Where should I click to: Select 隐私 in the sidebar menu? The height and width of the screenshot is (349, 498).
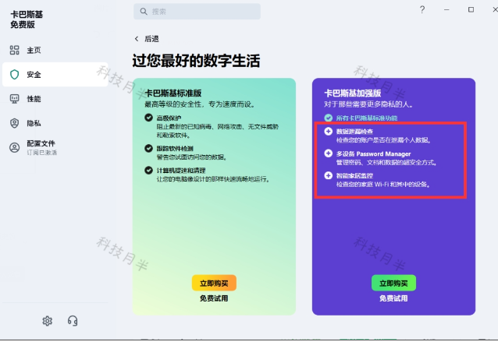click(34, 123)
